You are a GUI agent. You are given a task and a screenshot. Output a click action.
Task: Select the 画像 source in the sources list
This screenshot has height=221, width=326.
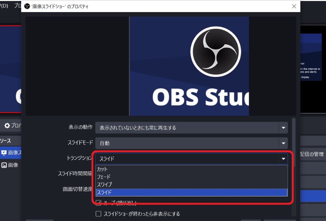coord(10,165)
